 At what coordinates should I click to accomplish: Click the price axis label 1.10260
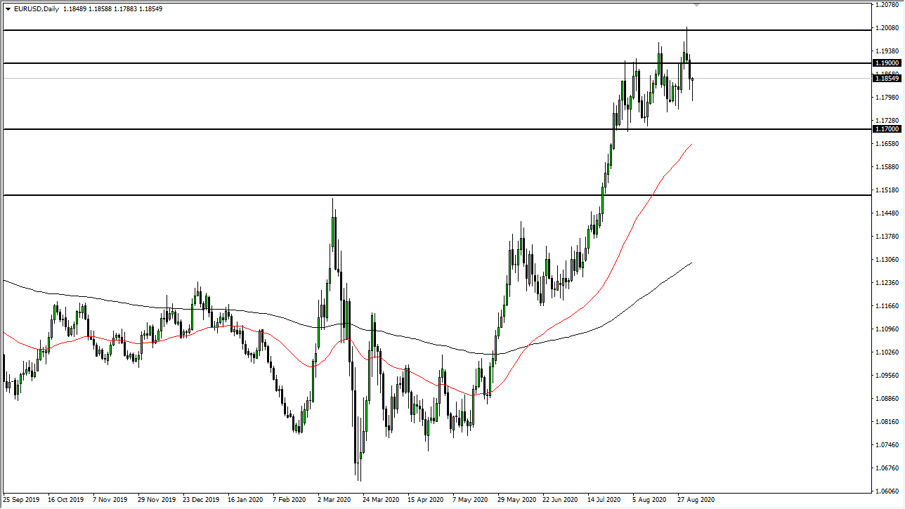[887, 352]
